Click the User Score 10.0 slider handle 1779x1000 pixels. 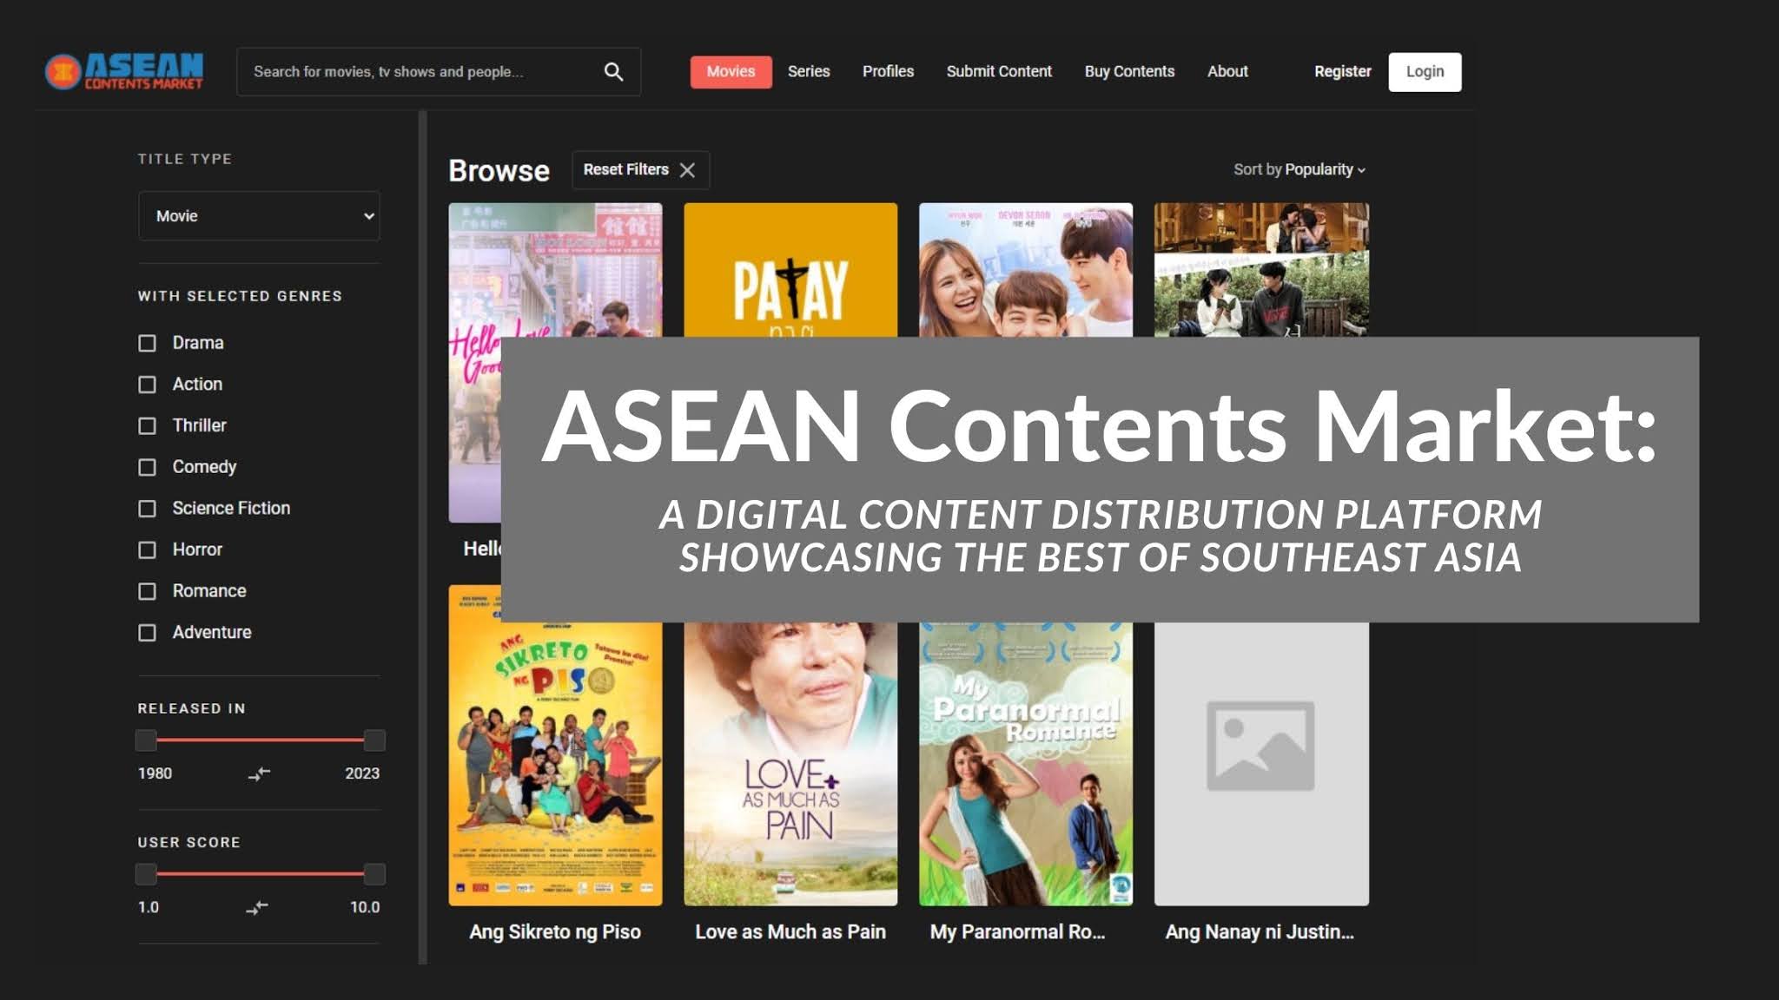tap(374, 874)
